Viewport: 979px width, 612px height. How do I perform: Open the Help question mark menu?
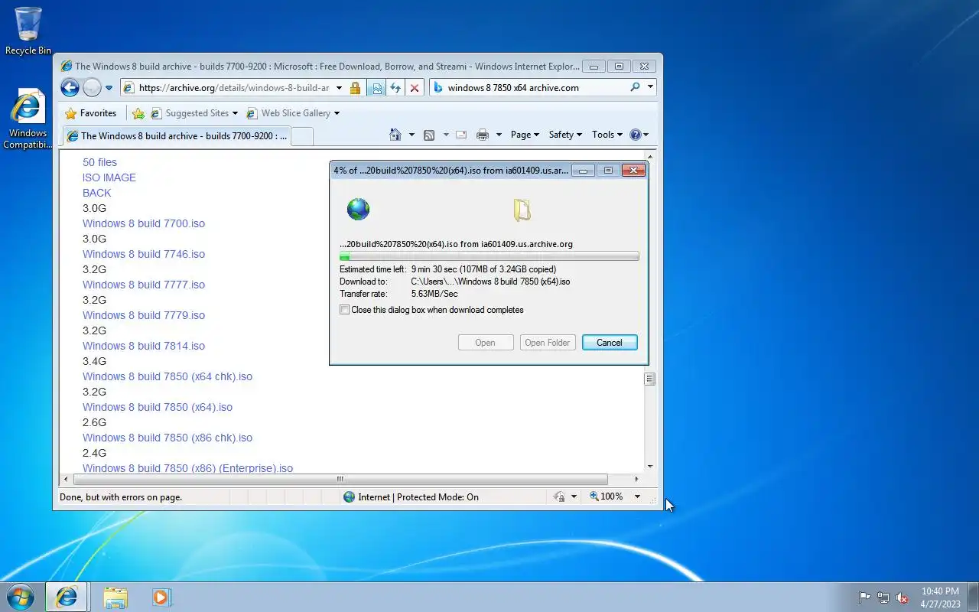coord(639,135)
